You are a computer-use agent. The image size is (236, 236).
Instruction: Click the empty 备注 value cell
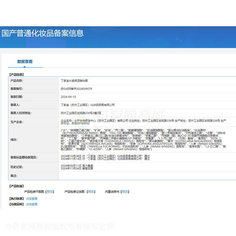[147, 176]
